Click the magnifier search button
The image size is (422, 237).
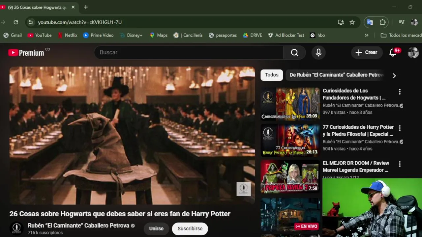tap(294, 53)
